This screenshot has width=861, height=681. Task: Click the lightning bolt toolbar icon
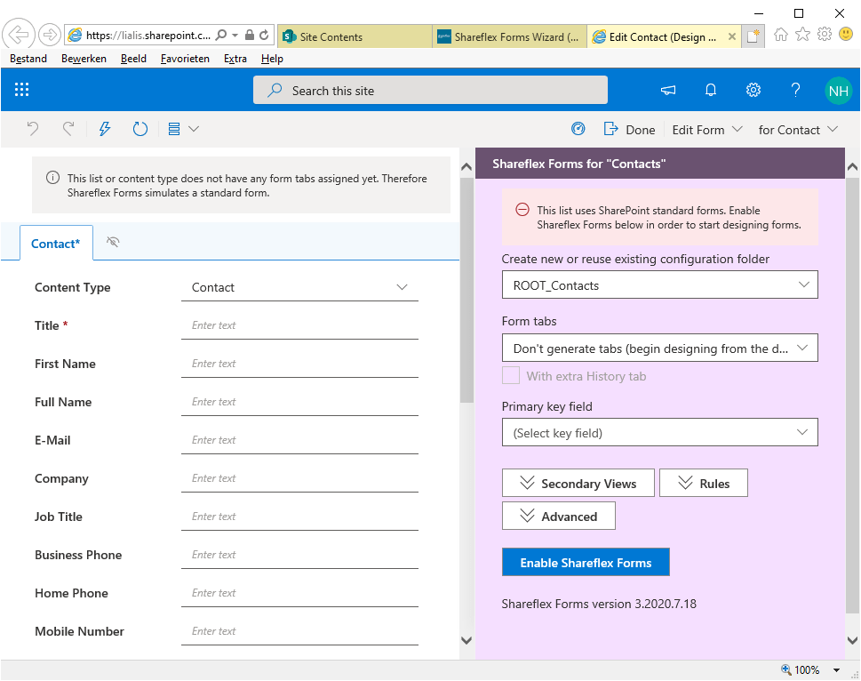tap(104, 129)
